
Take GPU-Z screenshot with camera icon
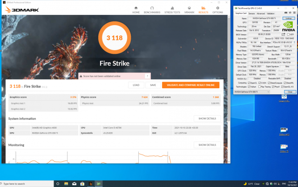click(285, 13)
